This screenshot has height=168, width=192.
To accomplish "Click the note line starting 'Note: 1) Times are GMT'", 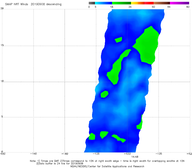I will pyautogui.click(x=107, y=161).
